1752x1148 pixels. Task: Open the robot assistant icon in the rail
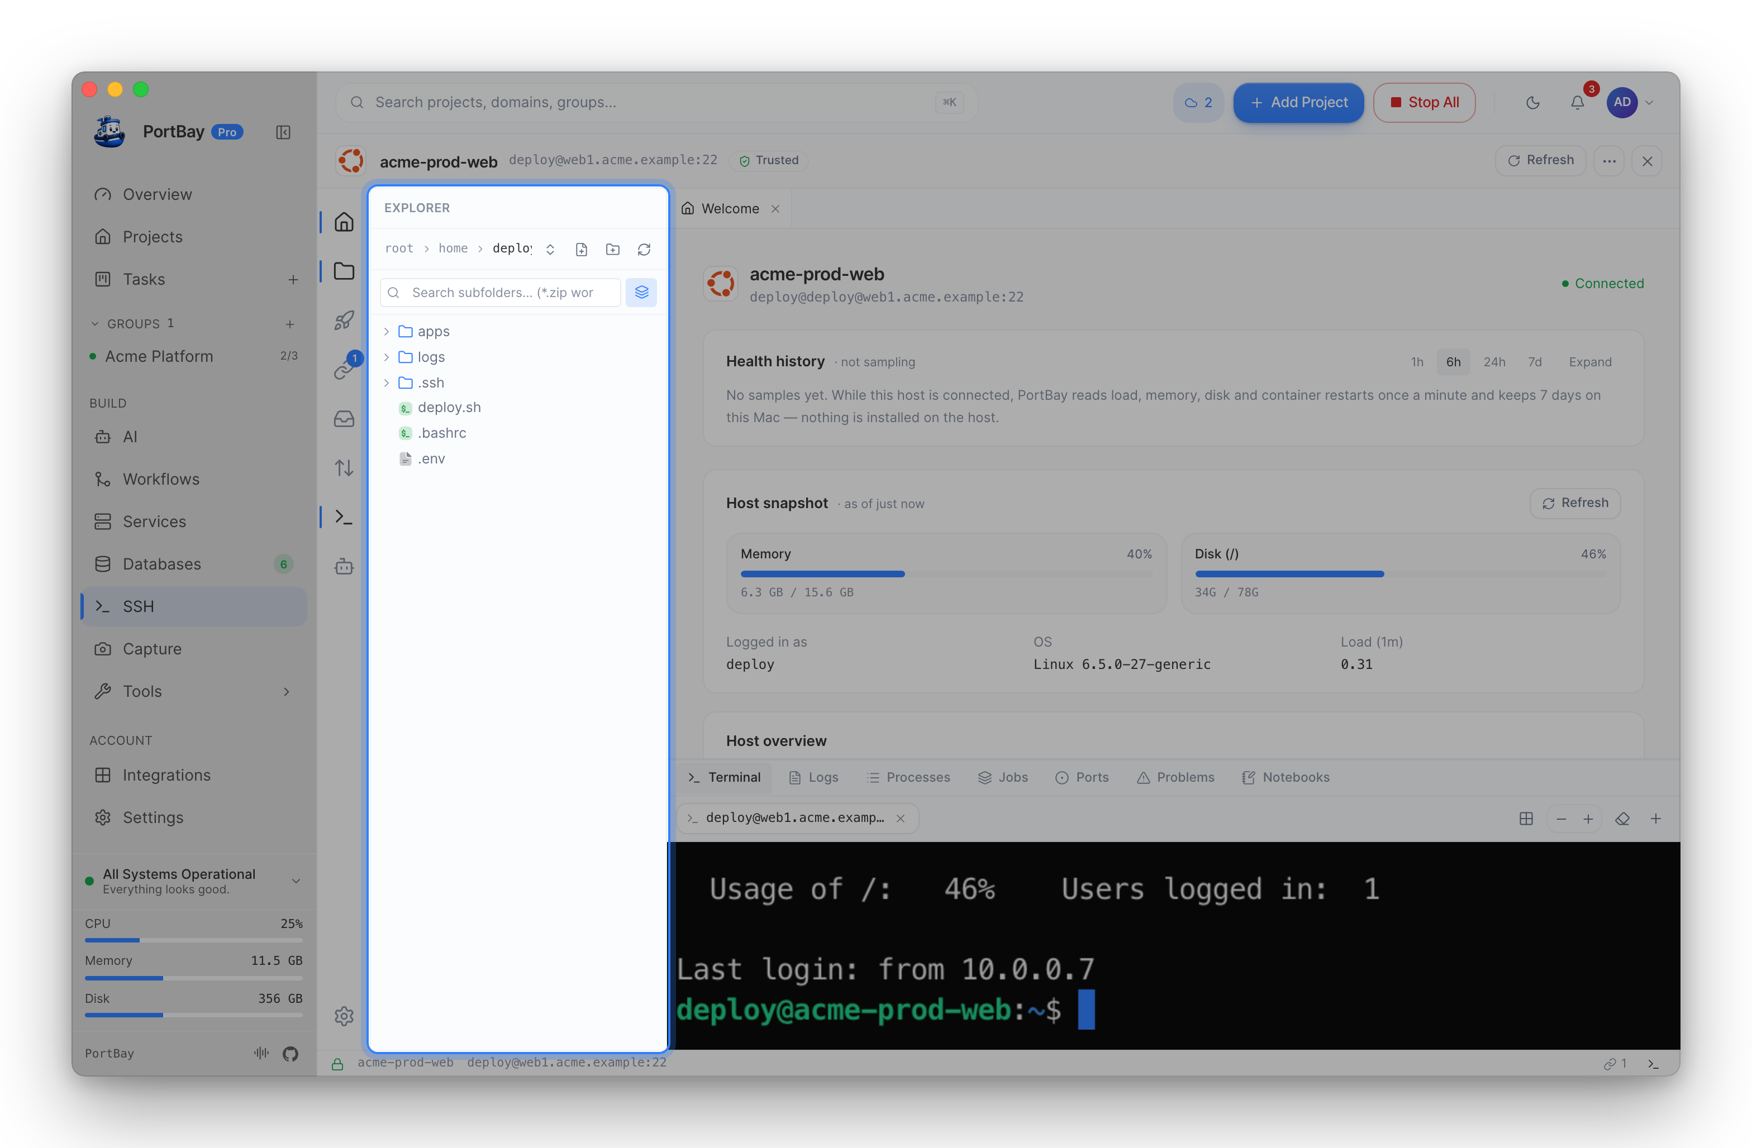click(344, 567)
